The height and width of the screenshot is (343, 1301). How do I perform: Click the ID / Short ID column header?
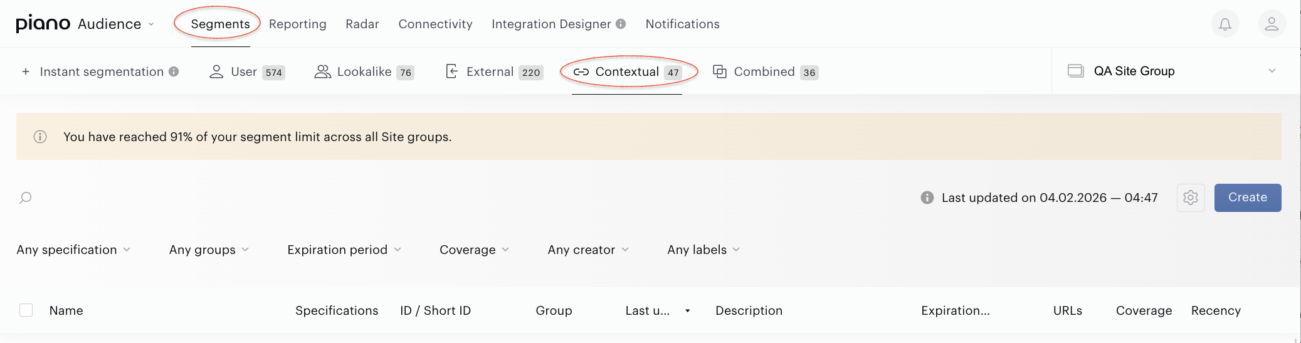435,310
